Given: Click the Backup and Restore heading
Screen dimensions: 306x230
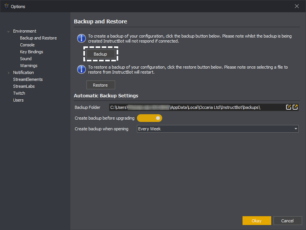Looking at the screenshot, I should (x=101, y=21).
